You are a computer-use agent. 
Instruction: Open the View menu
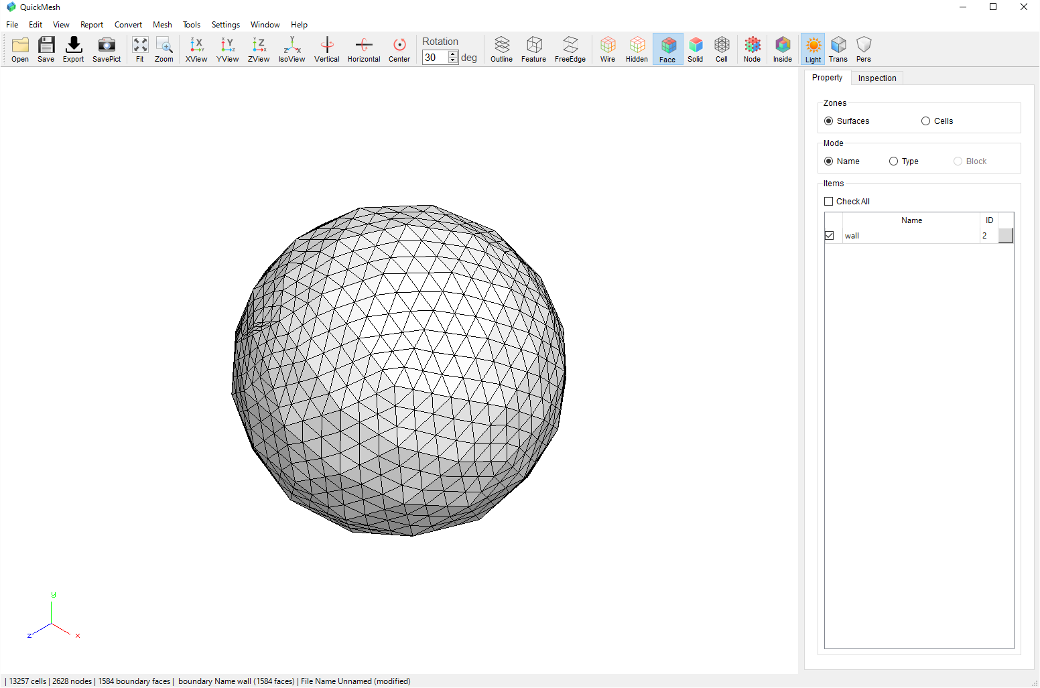point(61,25)
